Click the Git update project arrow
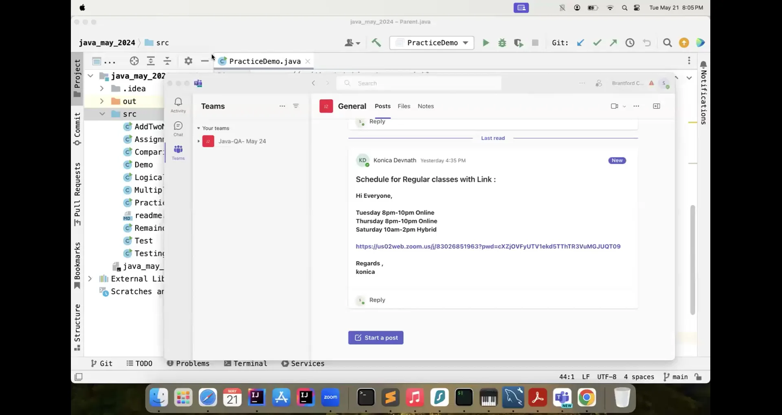 coord(580,43)
